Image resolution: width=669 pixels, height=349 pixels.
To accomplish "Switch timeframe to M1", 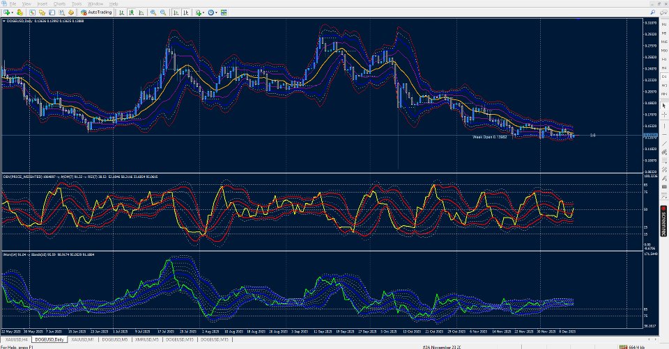I will pos(663,24).
